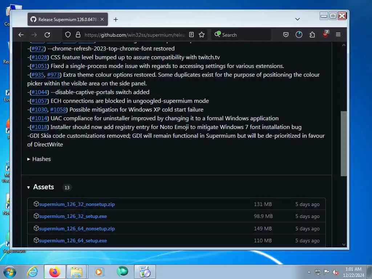This screenshot has width=372, height=279.
Task: Click the 131 MB size text
Action: [x=263, y=204]
